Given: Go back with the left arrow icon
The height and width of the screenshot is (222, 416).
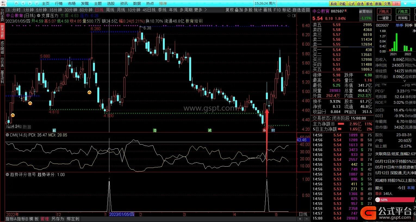Looking at the screenshot, I should click(x=23, y=4).
